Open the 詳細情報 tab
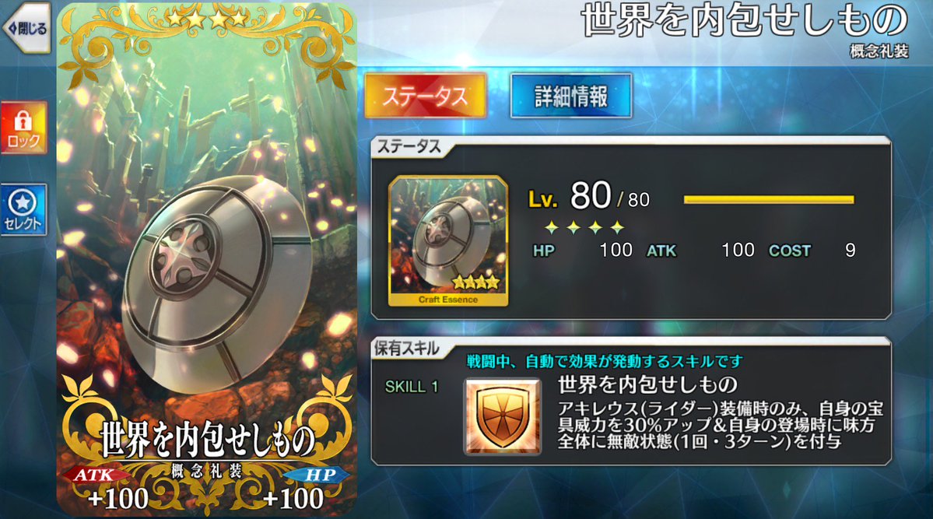933x519 pixels. (x=570, y=96)
